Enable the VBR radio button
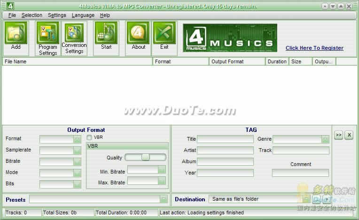The width and height of the screenshot is (359, 220). coord(89,137)
